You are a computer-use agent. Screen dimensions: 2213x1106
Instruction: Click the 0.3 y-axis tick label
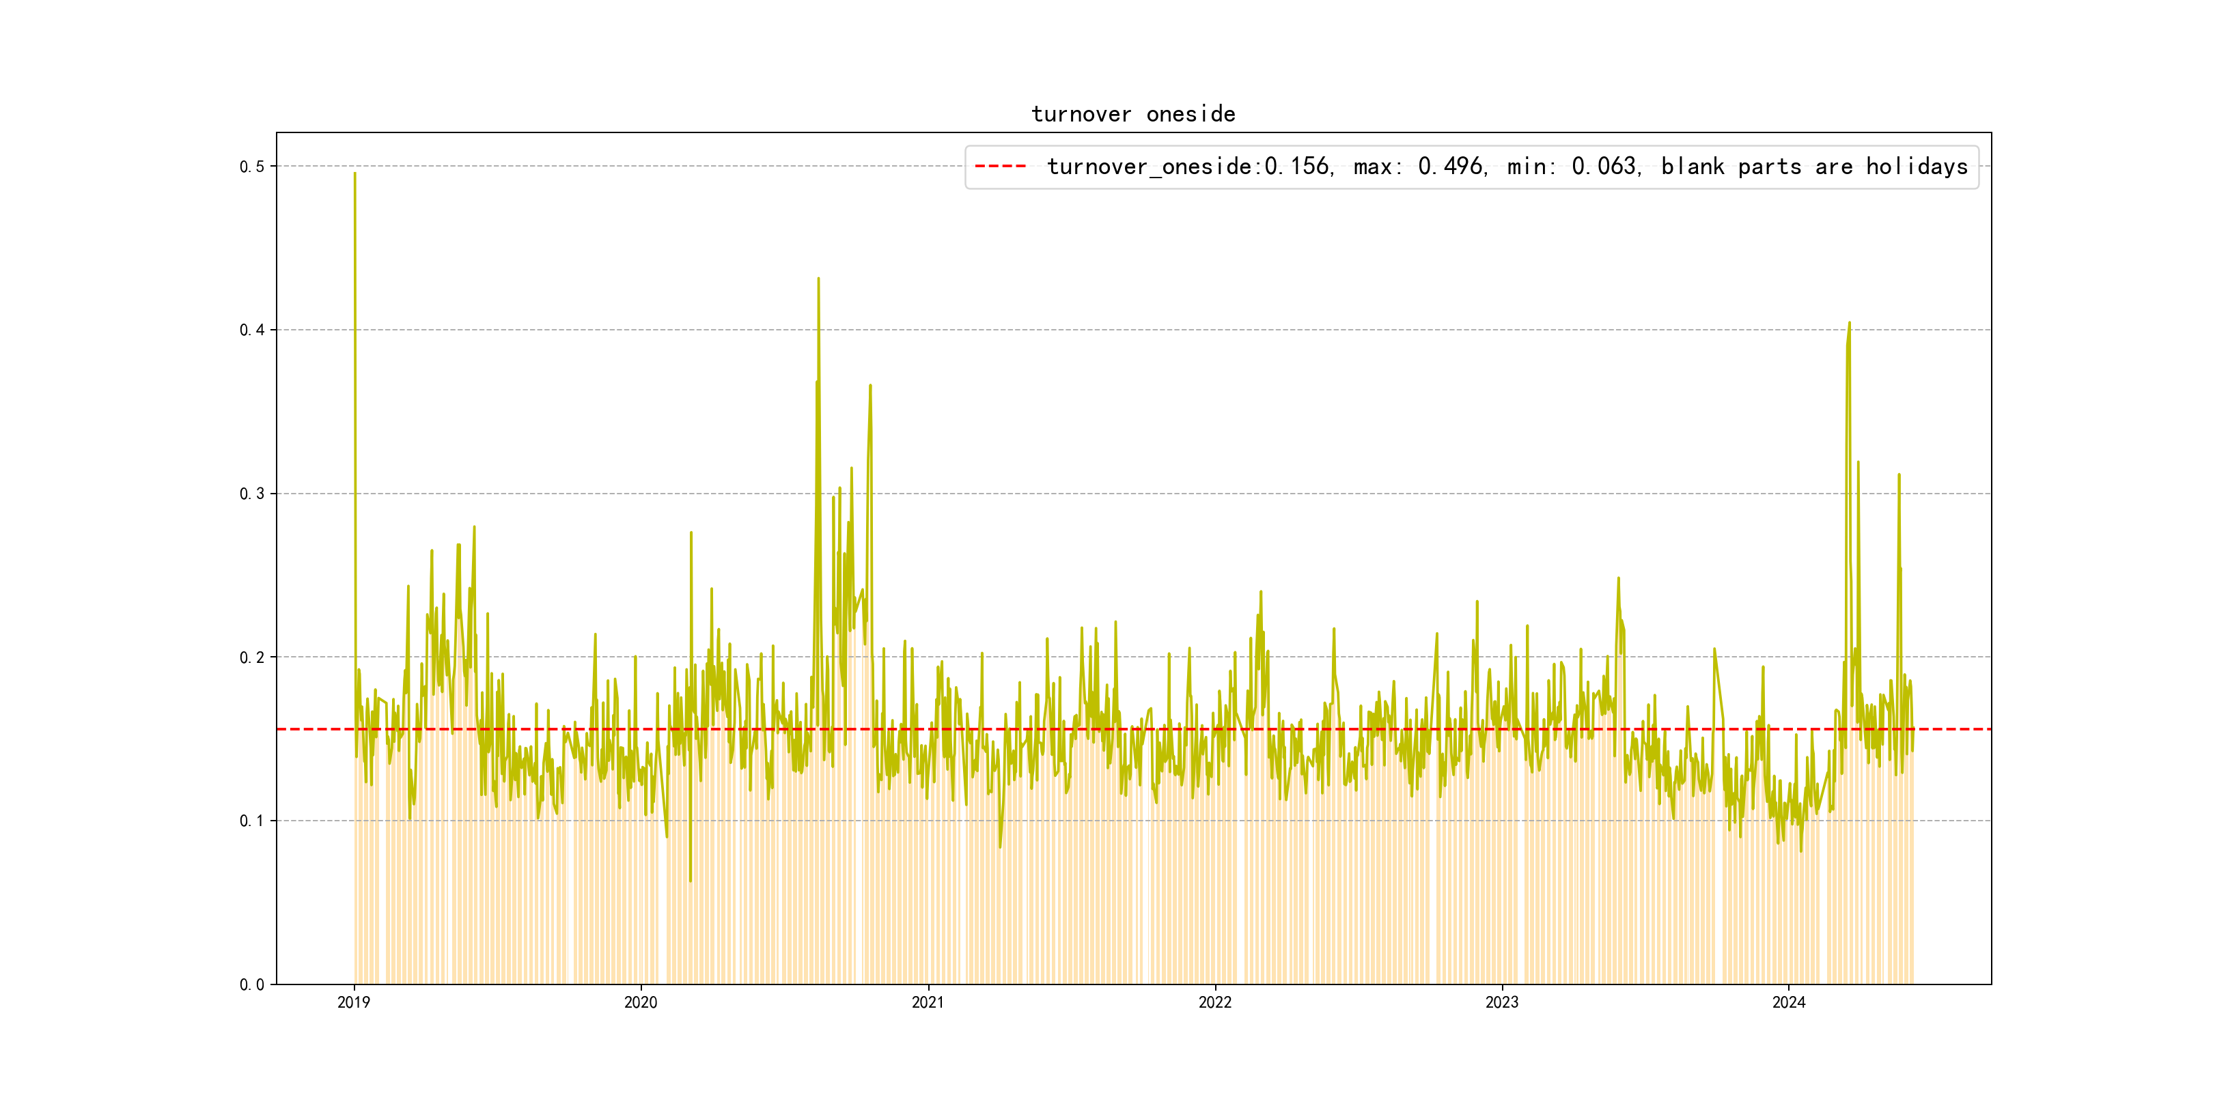tap(251, 494)
